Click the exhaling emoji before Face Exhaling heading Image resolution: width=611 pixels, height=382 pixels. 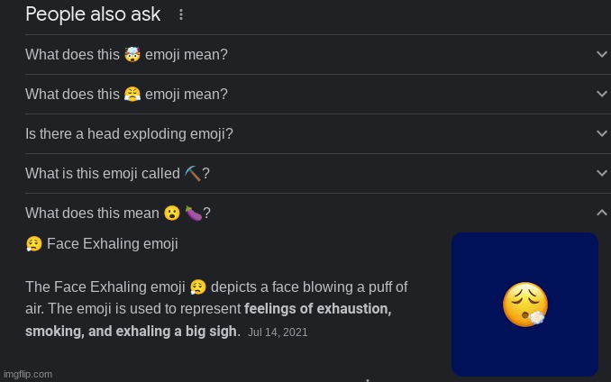click(x=34, y=244)
